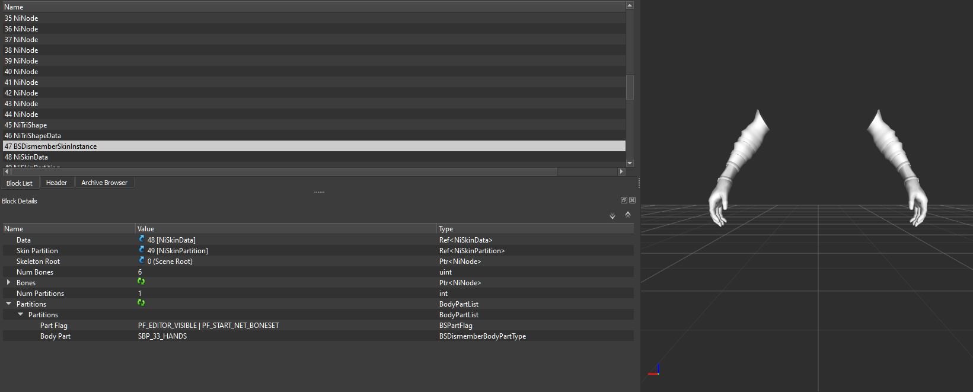973x392 pixels.
Task: Collapse the nested Partitions child row
Action: click(x=20, y=314)
